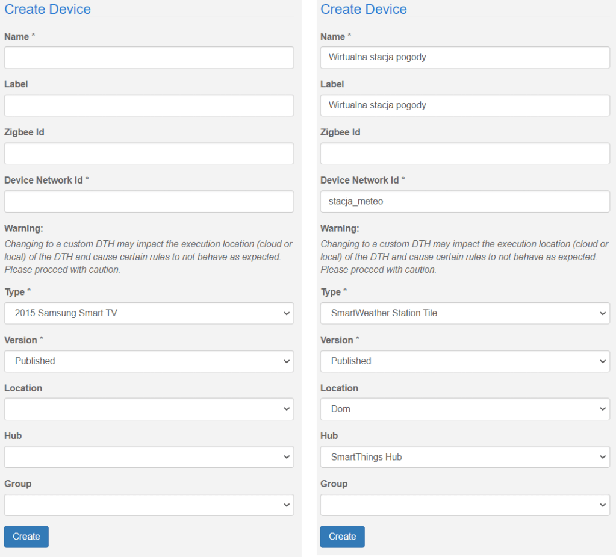The image size is (616, 557).
Task: Open Location dropdown set to 'Dom'
Action: 465,409
